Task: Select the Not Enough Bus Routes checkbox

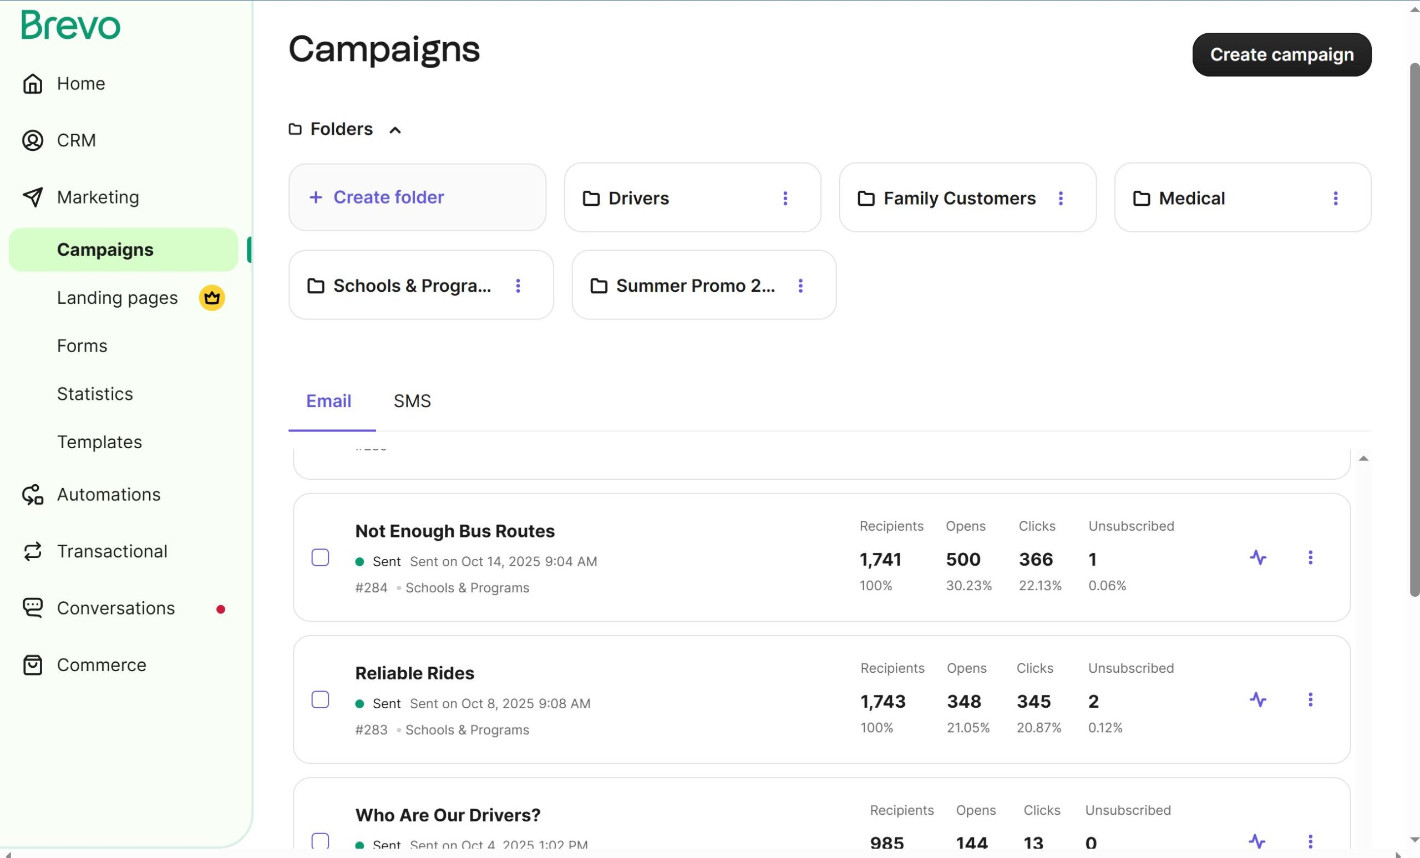Action: click(x=321, y=557)
